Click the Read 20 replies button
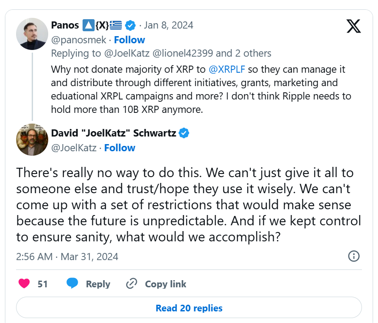The image size is (378, 323). point(189,308)
